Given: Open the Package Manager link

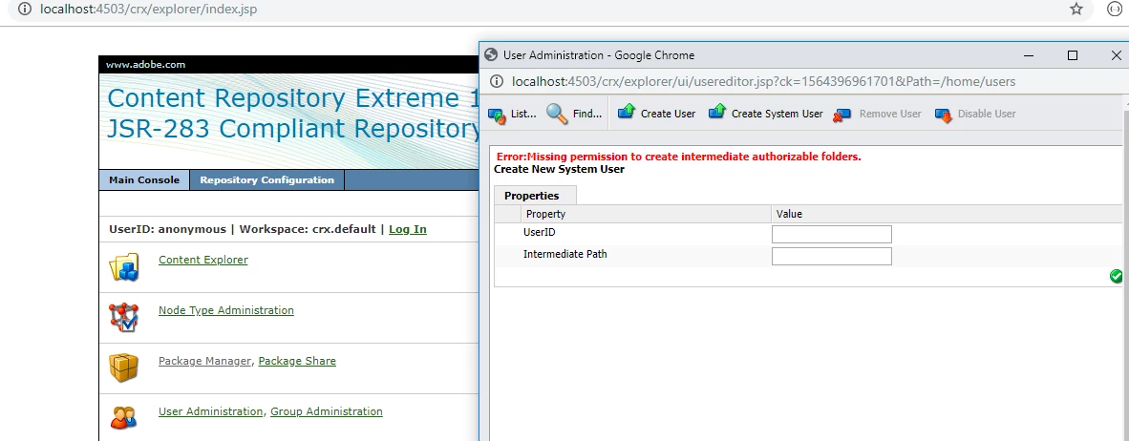Looking at the screenshot, I should (x=204, y=361).
